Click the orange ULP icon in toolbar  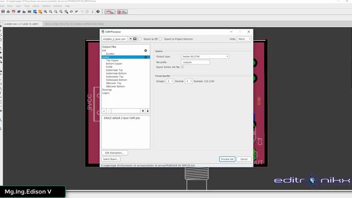pyautogui.click(x=40, y=12)
